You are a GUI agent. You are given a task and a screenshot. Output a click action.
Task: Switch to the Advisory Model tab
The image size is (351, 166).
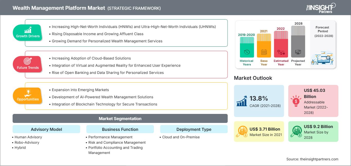click(x=46, y=129)
